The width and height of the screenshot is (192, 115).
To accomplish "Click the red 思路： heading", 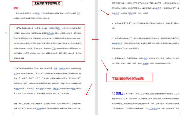I will [x=16, y=8].
